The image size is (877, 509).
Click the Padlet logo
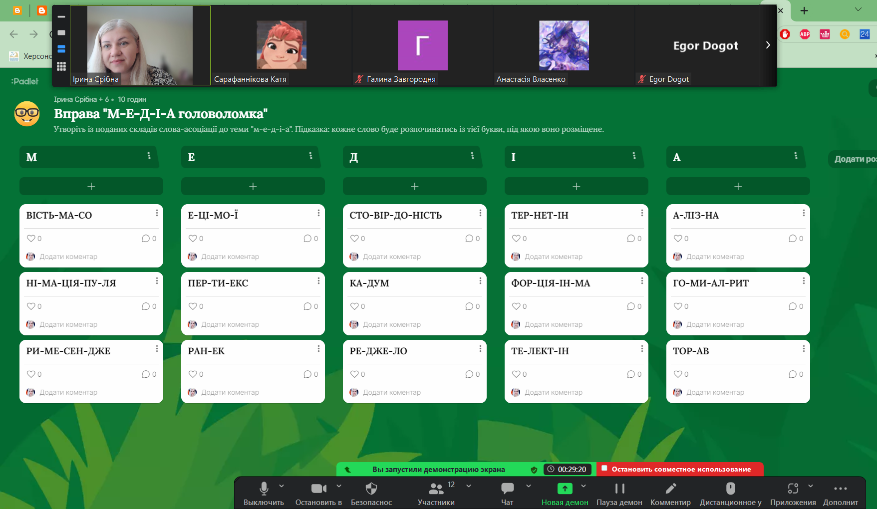(x=25, y=81)
